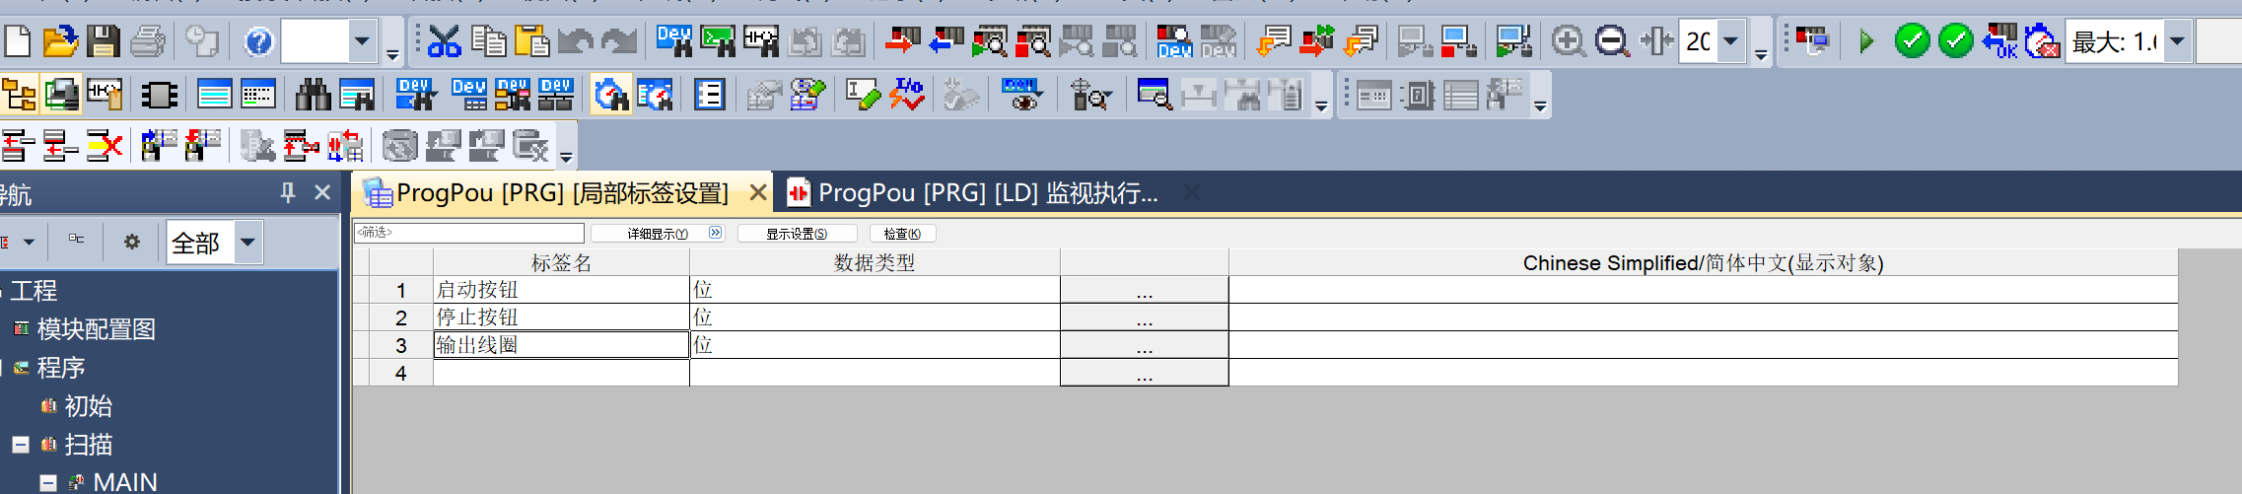Click the Zoom Out magnifier icon
The height and width of the screenshot is (494, 2242).
click(1612, 41)
